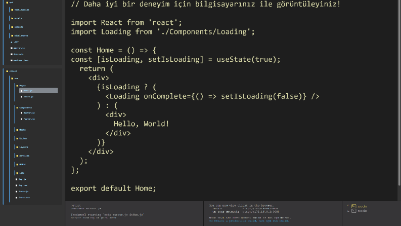401x226 pixels.
Task: Click the server.js file icon
Action: (x=12, y=48)
